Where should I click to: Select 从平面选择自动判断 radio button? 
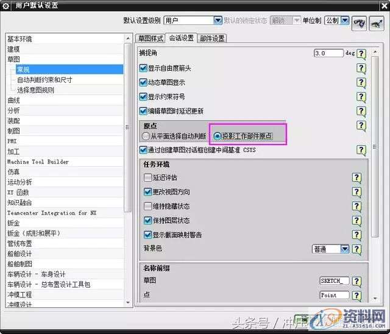tap(146, 136)
